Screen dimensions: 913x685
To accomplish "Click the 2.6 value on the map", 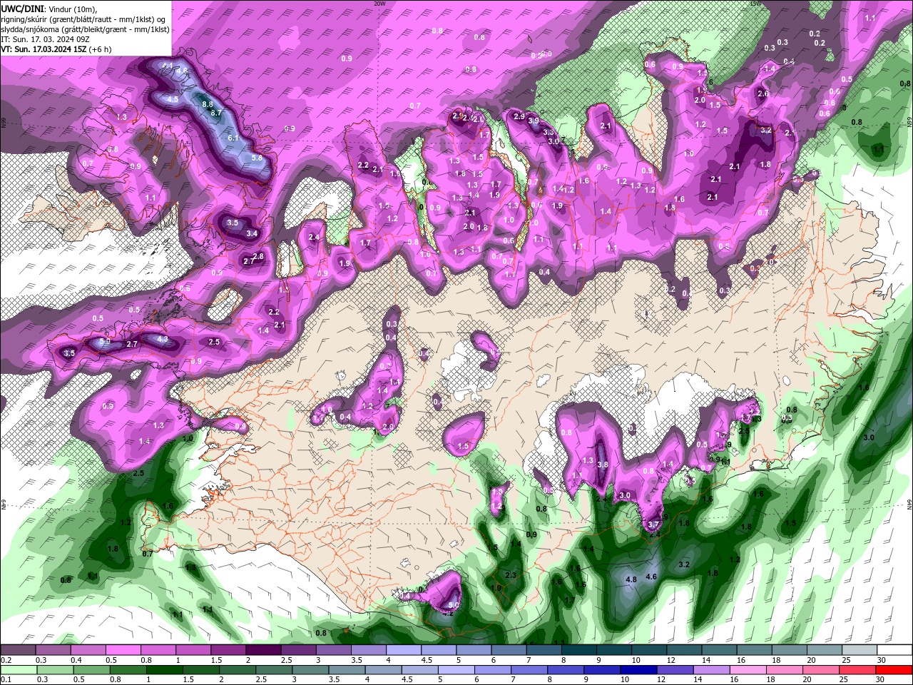I will (x=762, y=94).
